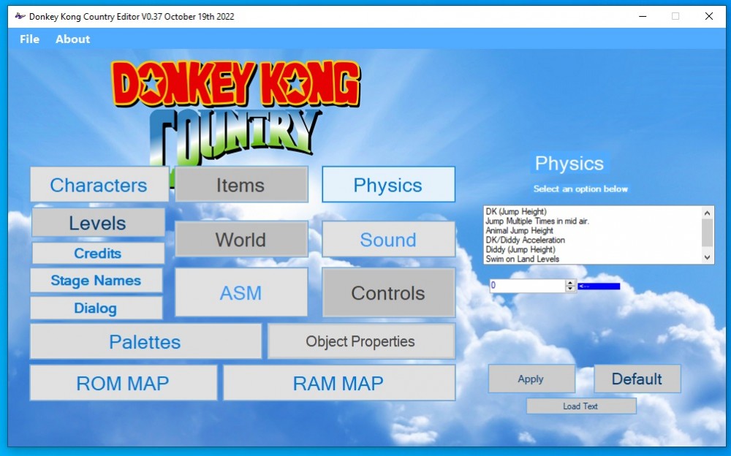Open the File menu
731x456 pixels.
tap(30, 39)
